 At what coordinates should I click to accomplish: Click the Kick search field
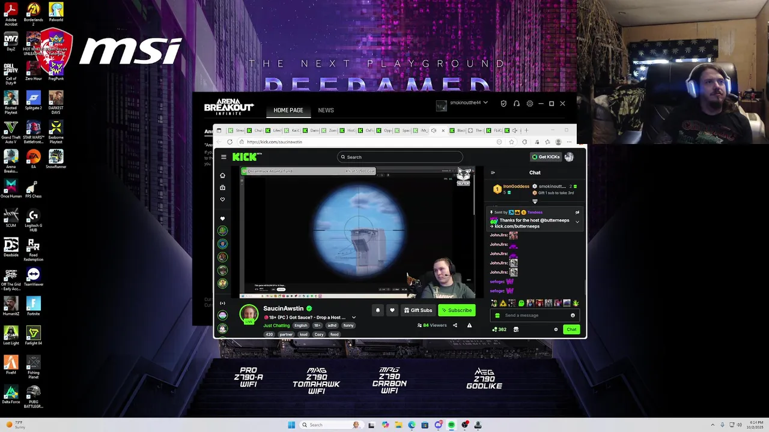400,157
